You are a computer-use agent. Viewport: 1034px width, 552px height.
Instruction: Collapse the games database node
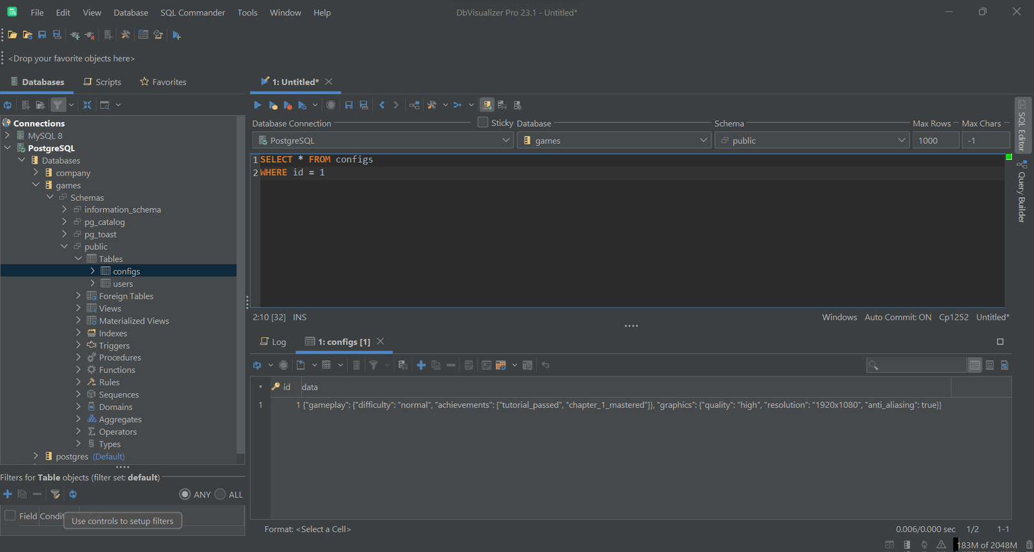36,185
